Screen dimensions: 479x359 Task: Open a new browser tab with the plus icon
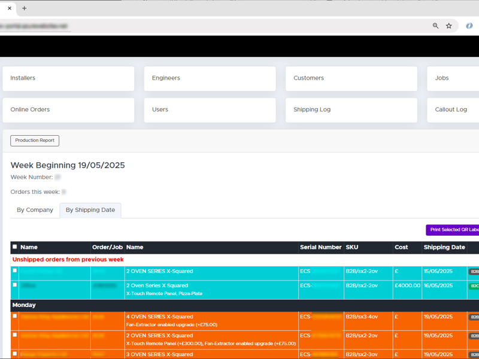coord(23,8)
